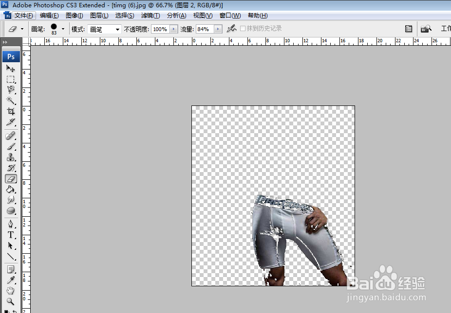Open the eraser mode dropdown

(104, 29)
